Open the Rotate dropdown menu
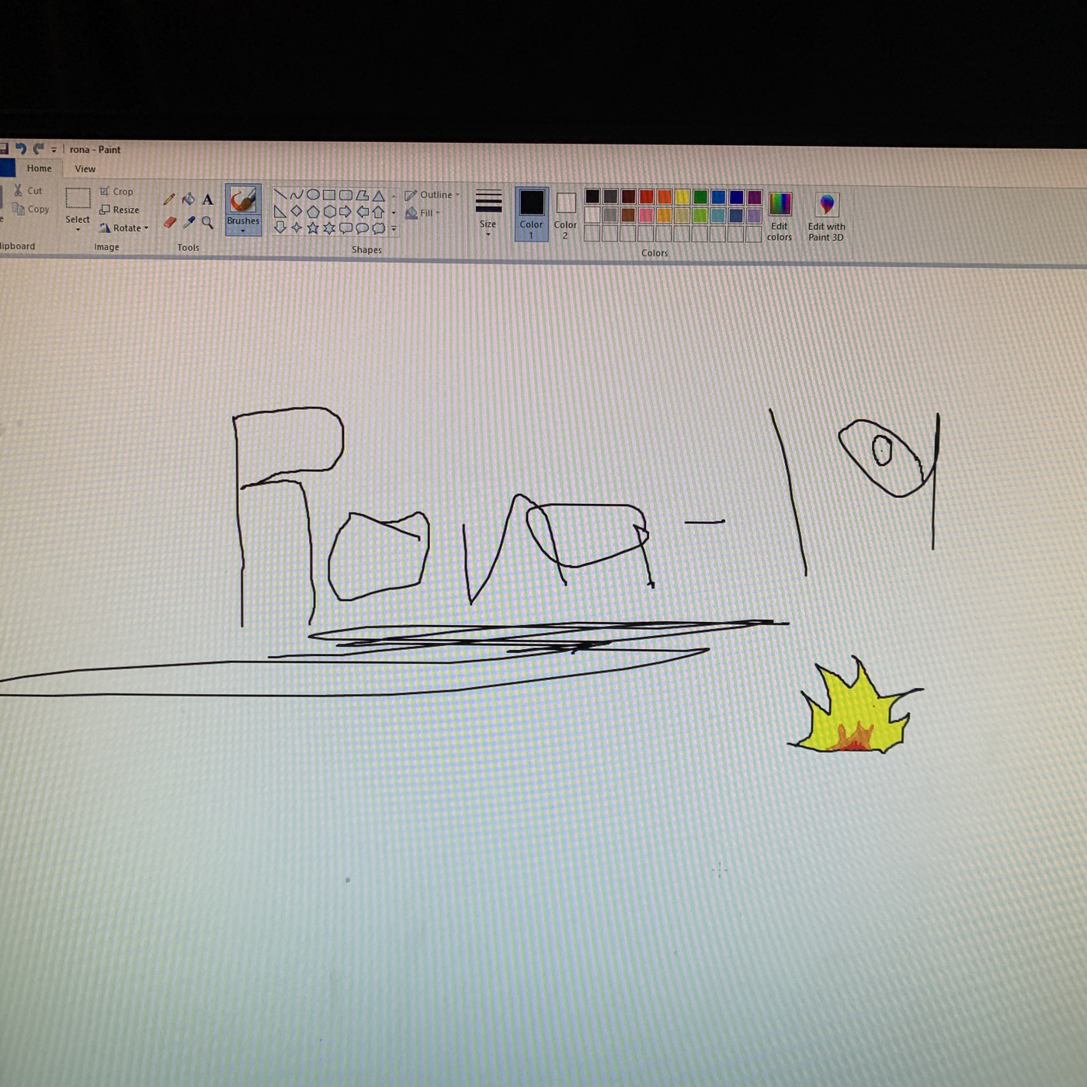This screenshot has height=1087, width=1087. [124, 228]
